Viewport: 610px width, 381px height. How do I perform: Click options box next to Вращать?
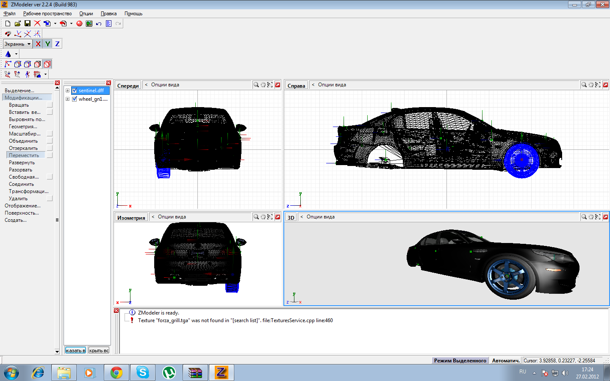(x=50, y=105)
